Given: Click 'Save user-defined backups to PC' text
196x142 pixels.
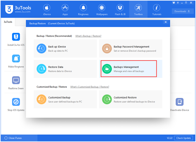Looking at the screenshot, I should click(x=65, y=102).
